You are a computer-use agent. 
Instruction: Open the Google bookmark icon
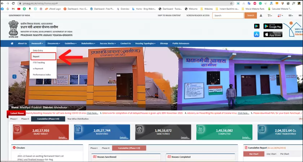click(x=8, y=9)
